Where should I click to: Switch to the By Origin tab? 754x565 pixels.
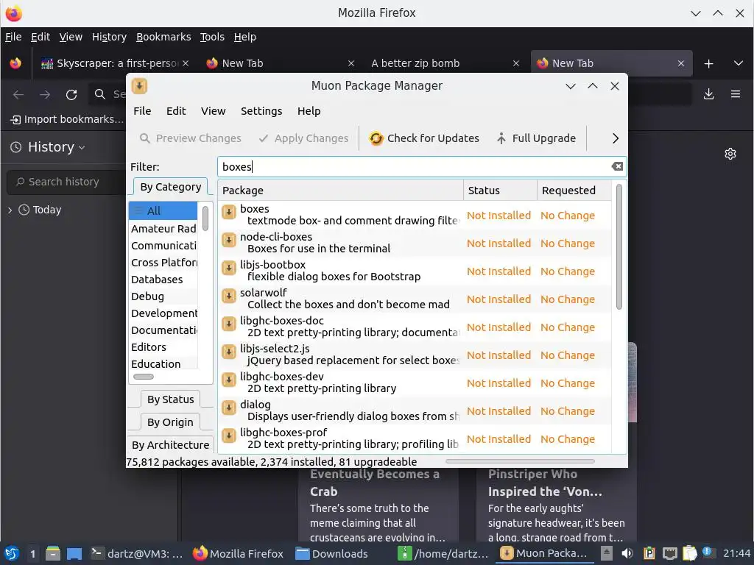coord(170,422)
